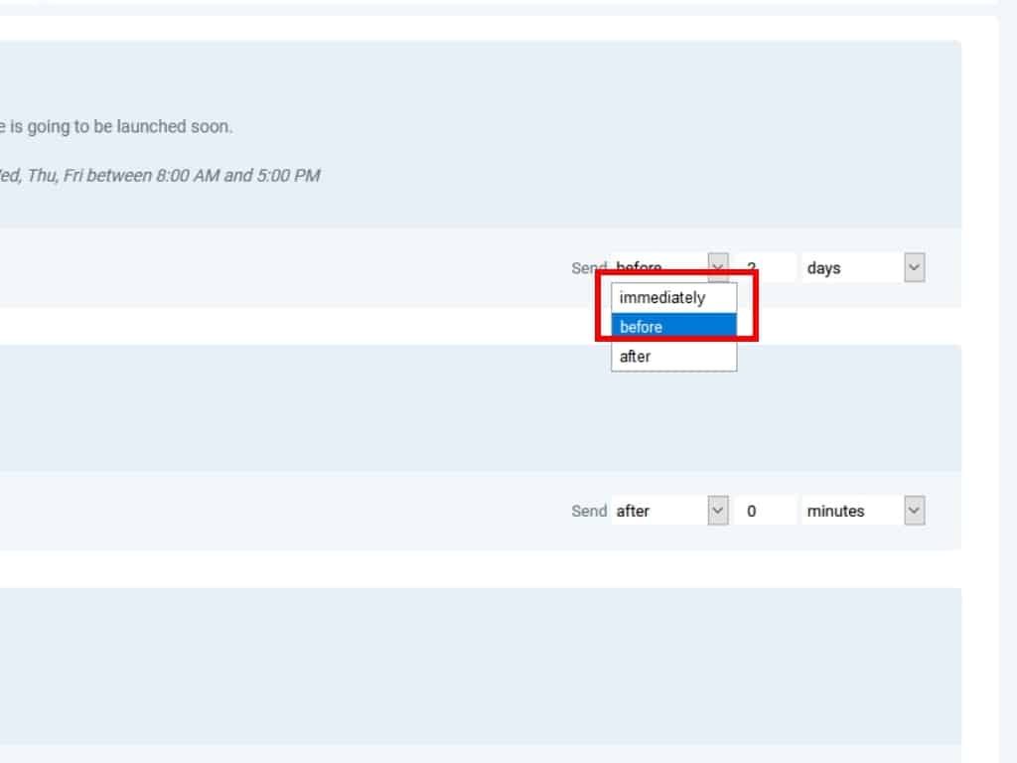Click the delay field showing 0

click(766, 511)
